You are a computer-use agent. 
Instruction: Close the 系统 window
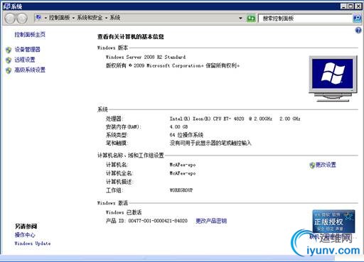click(358, 6)
